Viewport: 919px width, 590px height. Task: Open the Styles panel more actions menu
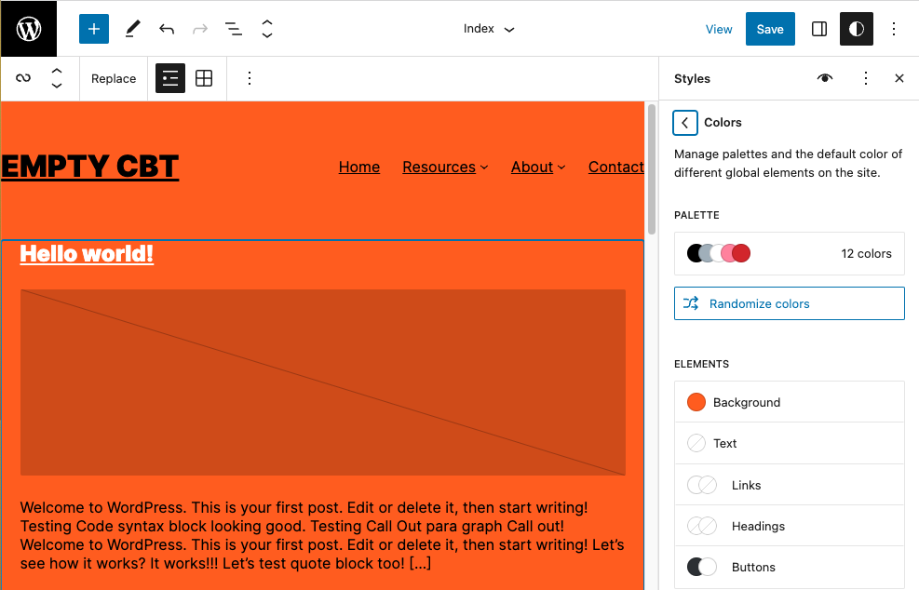(866, 78)
